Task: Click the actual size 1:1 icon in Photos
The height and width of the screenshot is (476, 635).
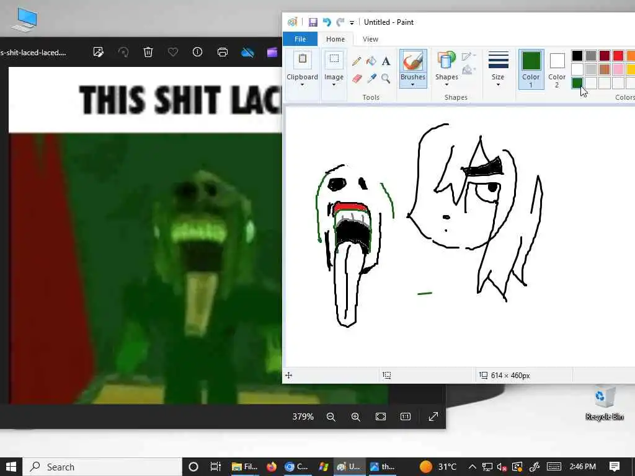Action: coord(406,417)
